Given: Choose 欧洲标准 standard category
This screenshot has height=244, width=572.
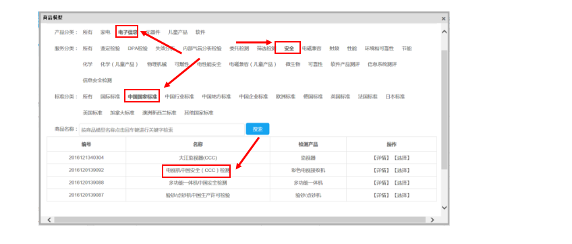Looking at the screenshot, I should 285,96.
